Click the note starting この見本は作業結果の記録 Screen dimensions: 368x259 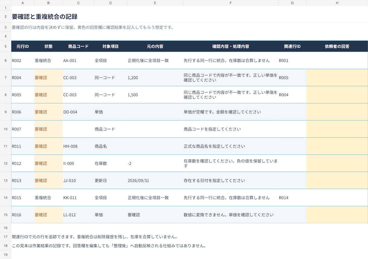(109, 246)
